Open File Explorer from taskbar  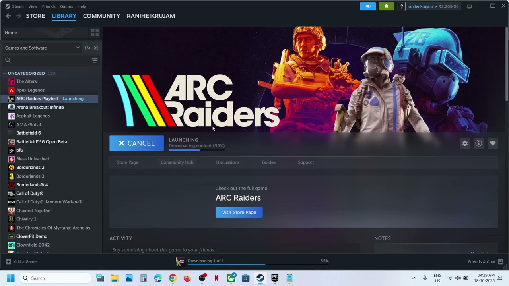tap(115, 278)
